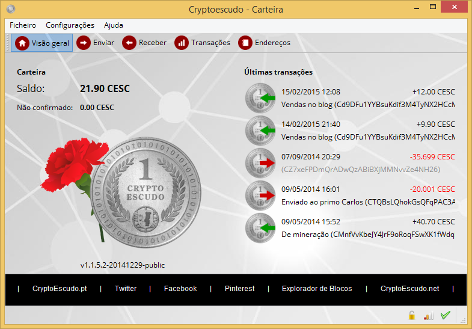The image size is (472, 329).
Task: Open the Ajuda menu
Action: coord(114,25)
